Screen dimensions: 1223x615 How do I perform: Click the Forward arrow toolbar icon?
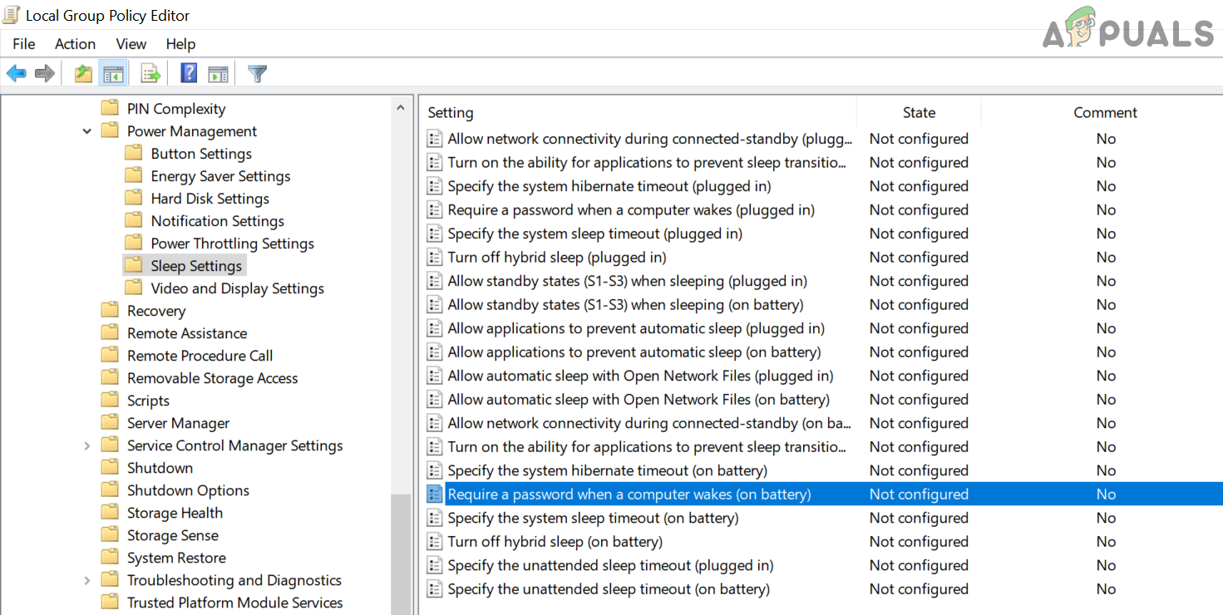pos(45,74)
